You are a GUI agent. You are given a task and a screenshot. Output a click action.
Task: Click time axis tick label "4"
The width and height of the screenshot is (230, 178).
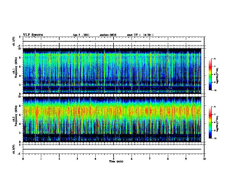(x=96, y=159)
